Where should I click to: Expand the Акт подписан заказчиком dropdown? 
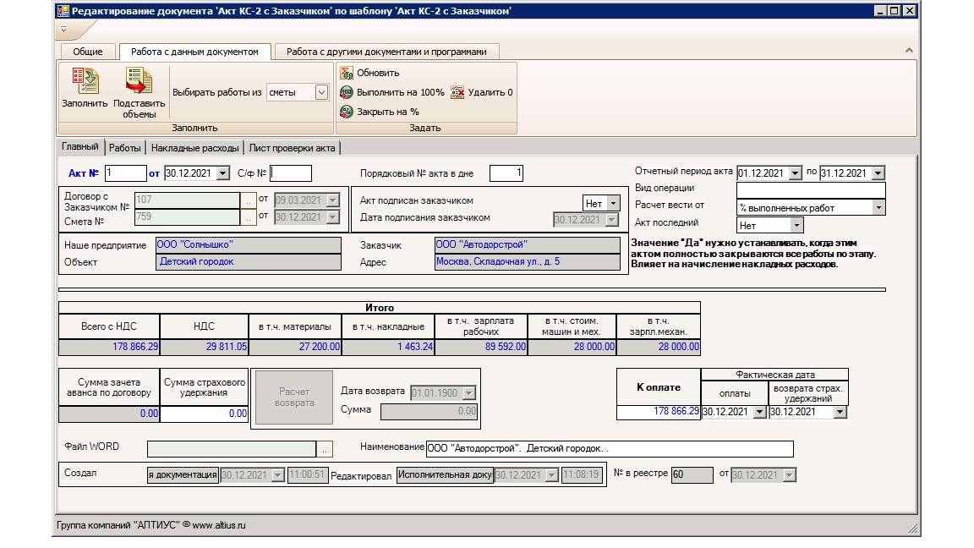(x=613, y=203)
